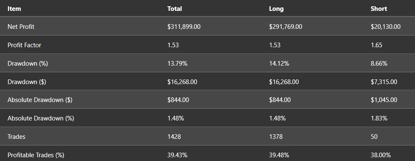Click the Short net profit $20,130.00
This screenshot has width=415, height=161.
click(386, 27)
